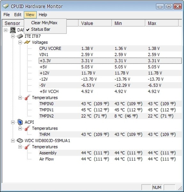Collapse the WDC WD800JD-55MUA1 node
Screen dimensions: 184x192
pos(13,140)
